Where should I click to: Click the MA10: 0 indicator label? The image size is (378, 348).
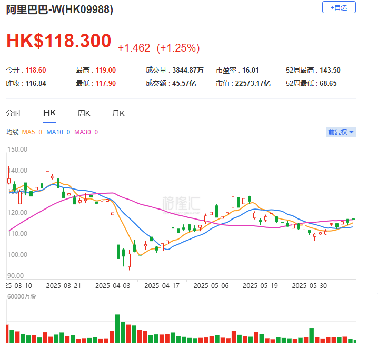[58, 132]
